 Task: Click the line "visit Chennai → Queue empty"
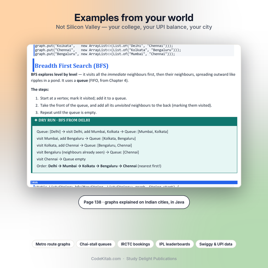61,159
